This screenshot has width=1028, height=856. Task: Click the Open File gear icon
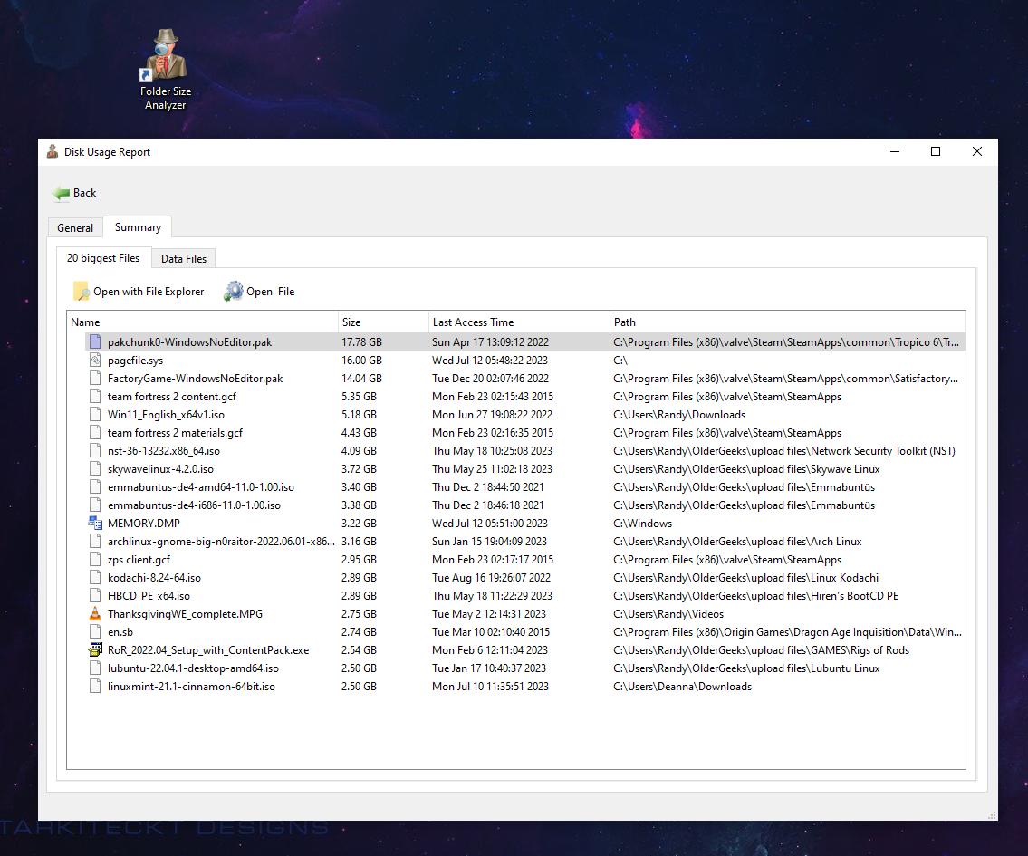pos(234,291)
